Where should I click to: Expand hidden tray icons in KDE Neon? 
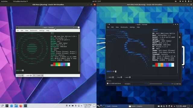tap(81, 106)
